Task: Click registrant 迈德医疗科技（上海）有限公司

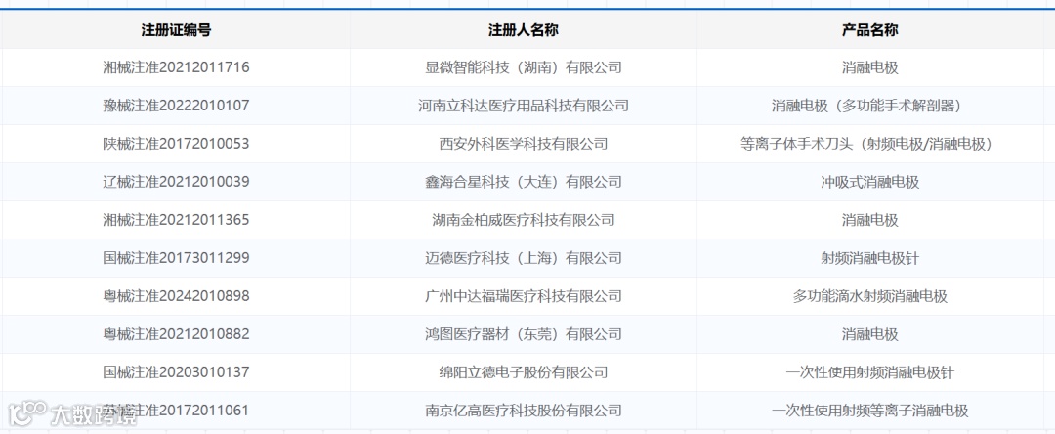Action: [x=524, y=258]
